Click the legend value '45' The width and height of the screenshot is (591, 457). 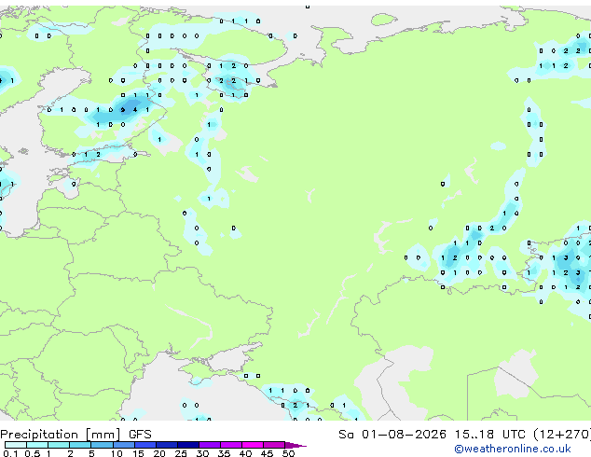tap(267, 453)
